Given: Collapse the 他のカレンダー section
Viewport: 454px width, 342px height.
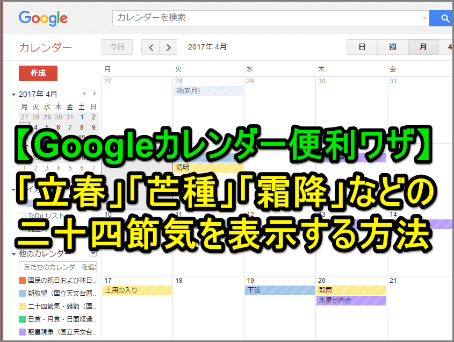Looking at the screenshot, I should click(13, 254).
